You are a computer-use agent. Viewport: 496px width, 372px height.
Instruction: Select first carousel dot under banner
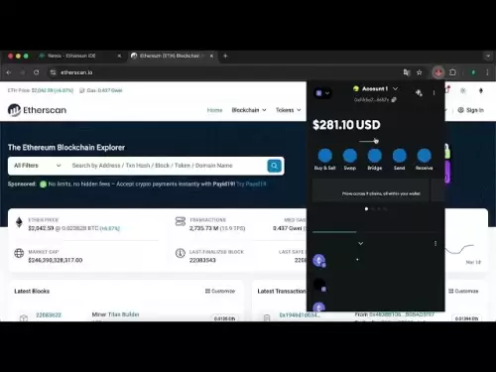(366, 209)
